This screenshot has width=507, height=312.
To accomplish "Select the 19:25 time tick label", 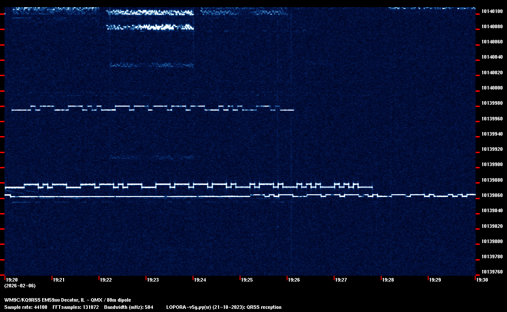I will (x=247, y=280).
